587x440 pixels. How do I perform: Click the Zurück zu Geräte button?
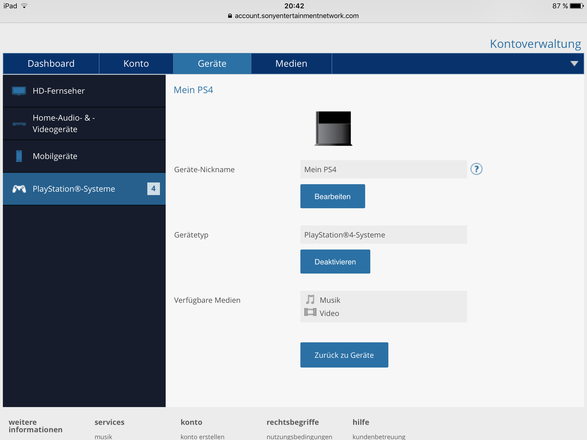click(x=344, y=355)
